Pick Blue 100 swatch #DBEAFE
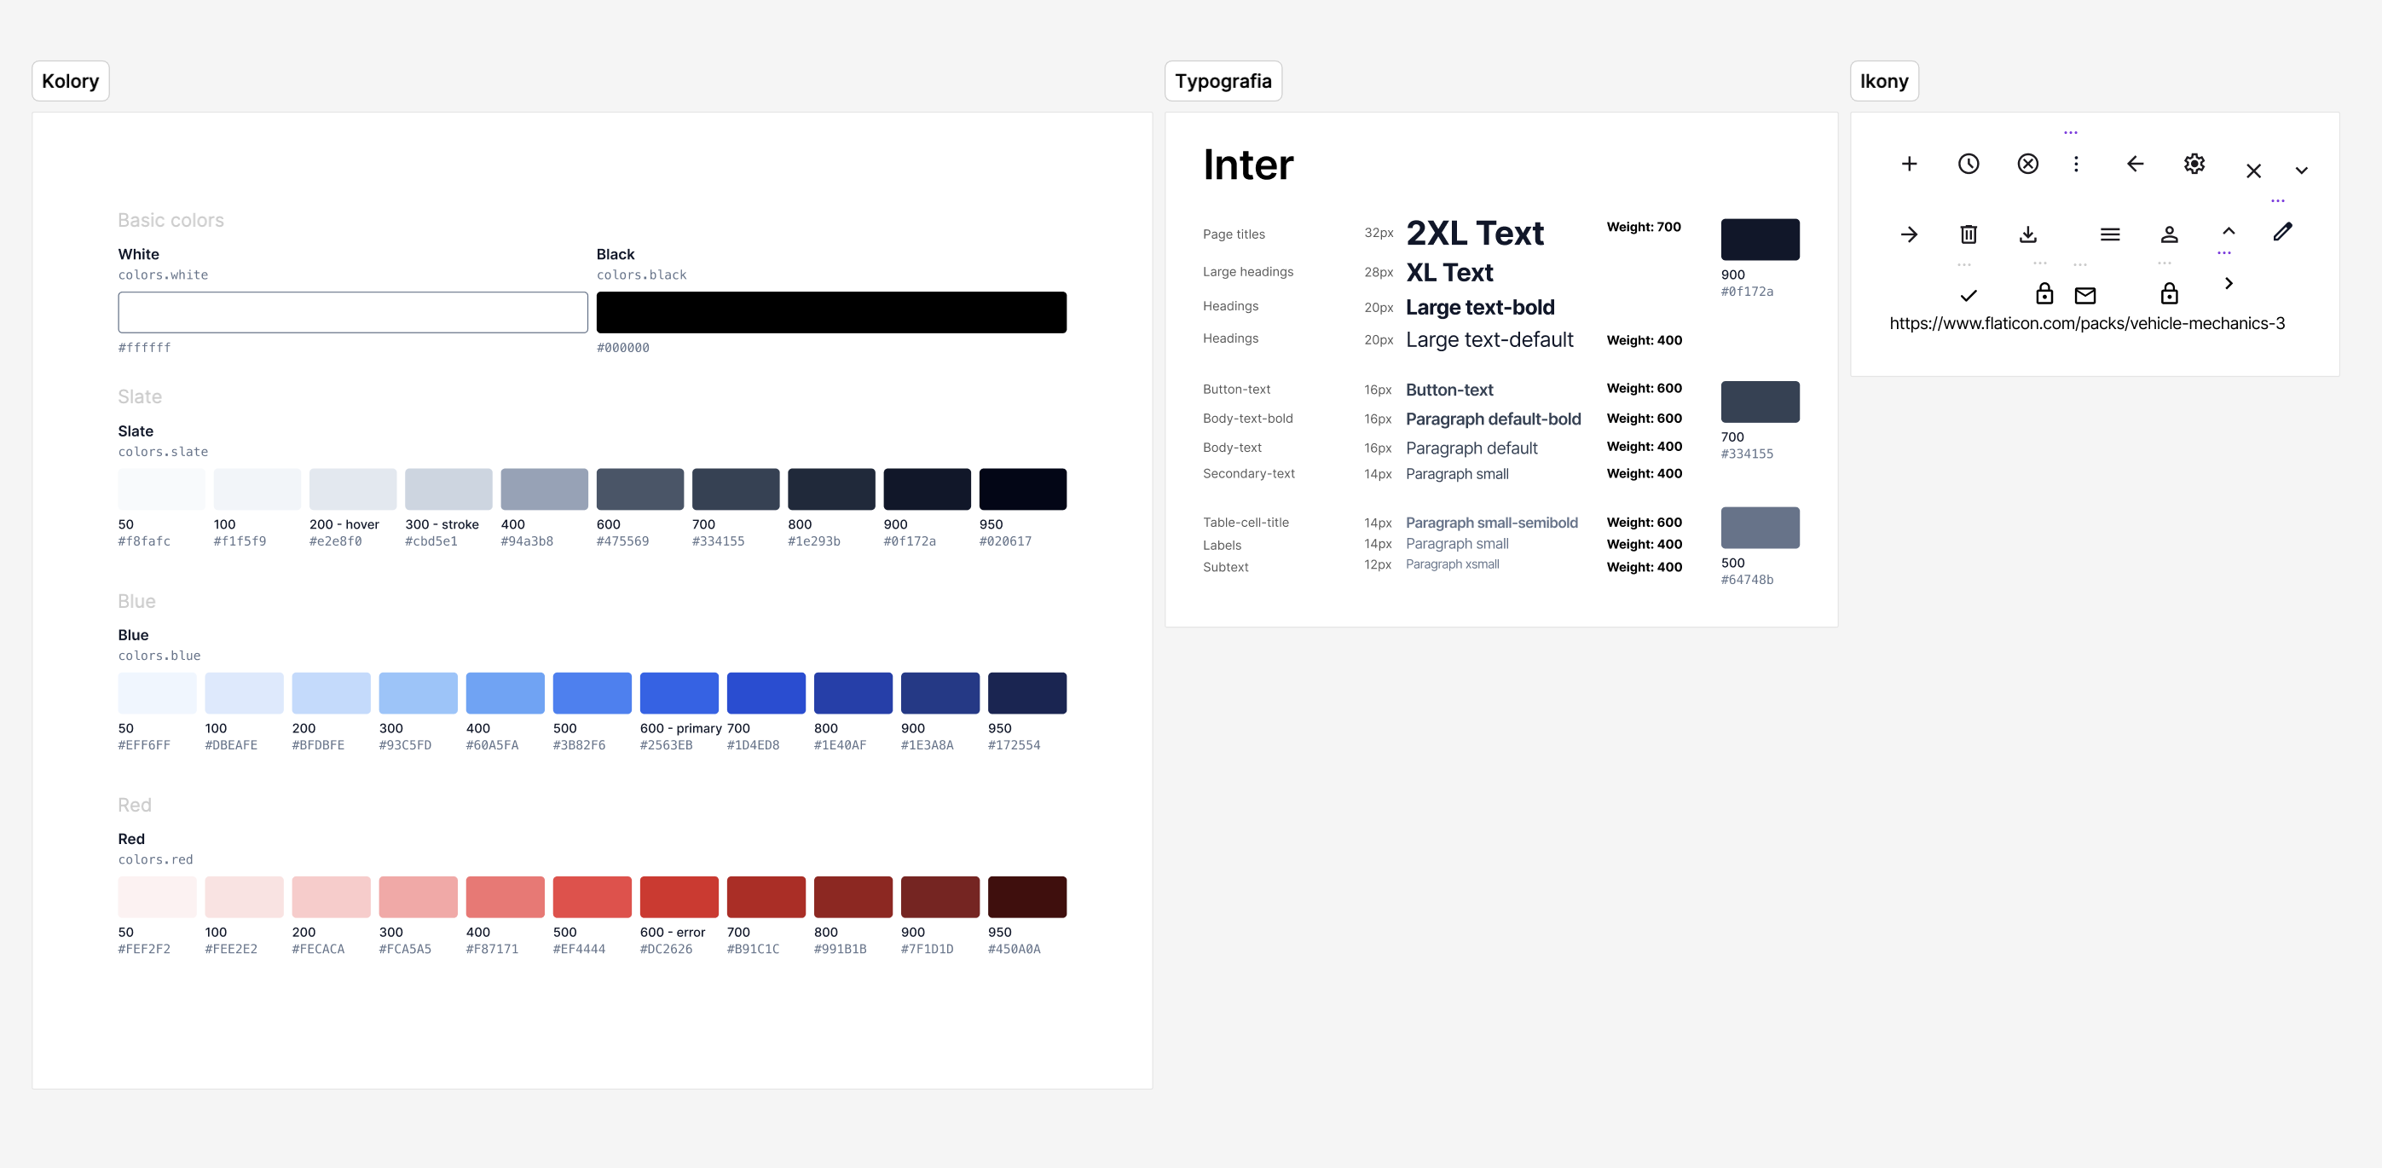Viewport: 2382px width, 1168px height. [x=244, y=694]
